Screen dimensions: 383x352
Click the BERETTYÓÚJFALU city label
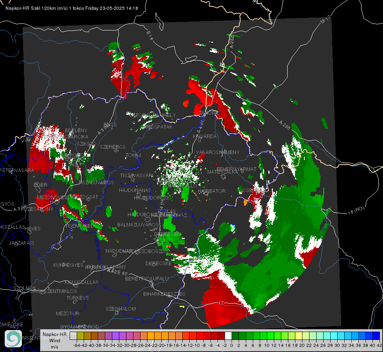click(147, 278)
